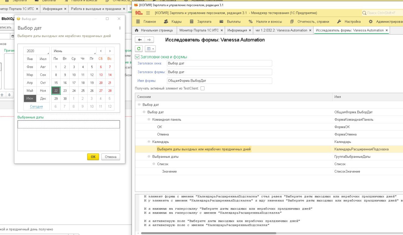
Task: Collapse the Заголовки окна и формы group
Action: [137, 57]
